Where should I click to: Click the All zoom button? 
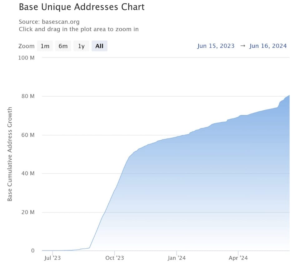(99, 46)
